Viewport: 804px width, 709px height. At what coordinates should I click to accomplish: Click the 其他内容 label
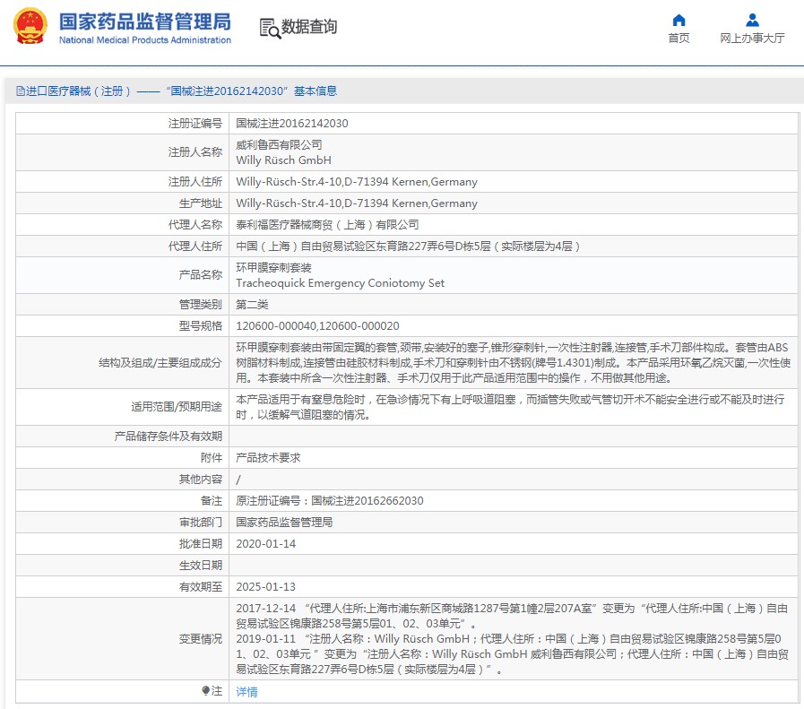[x=201, y=480]
